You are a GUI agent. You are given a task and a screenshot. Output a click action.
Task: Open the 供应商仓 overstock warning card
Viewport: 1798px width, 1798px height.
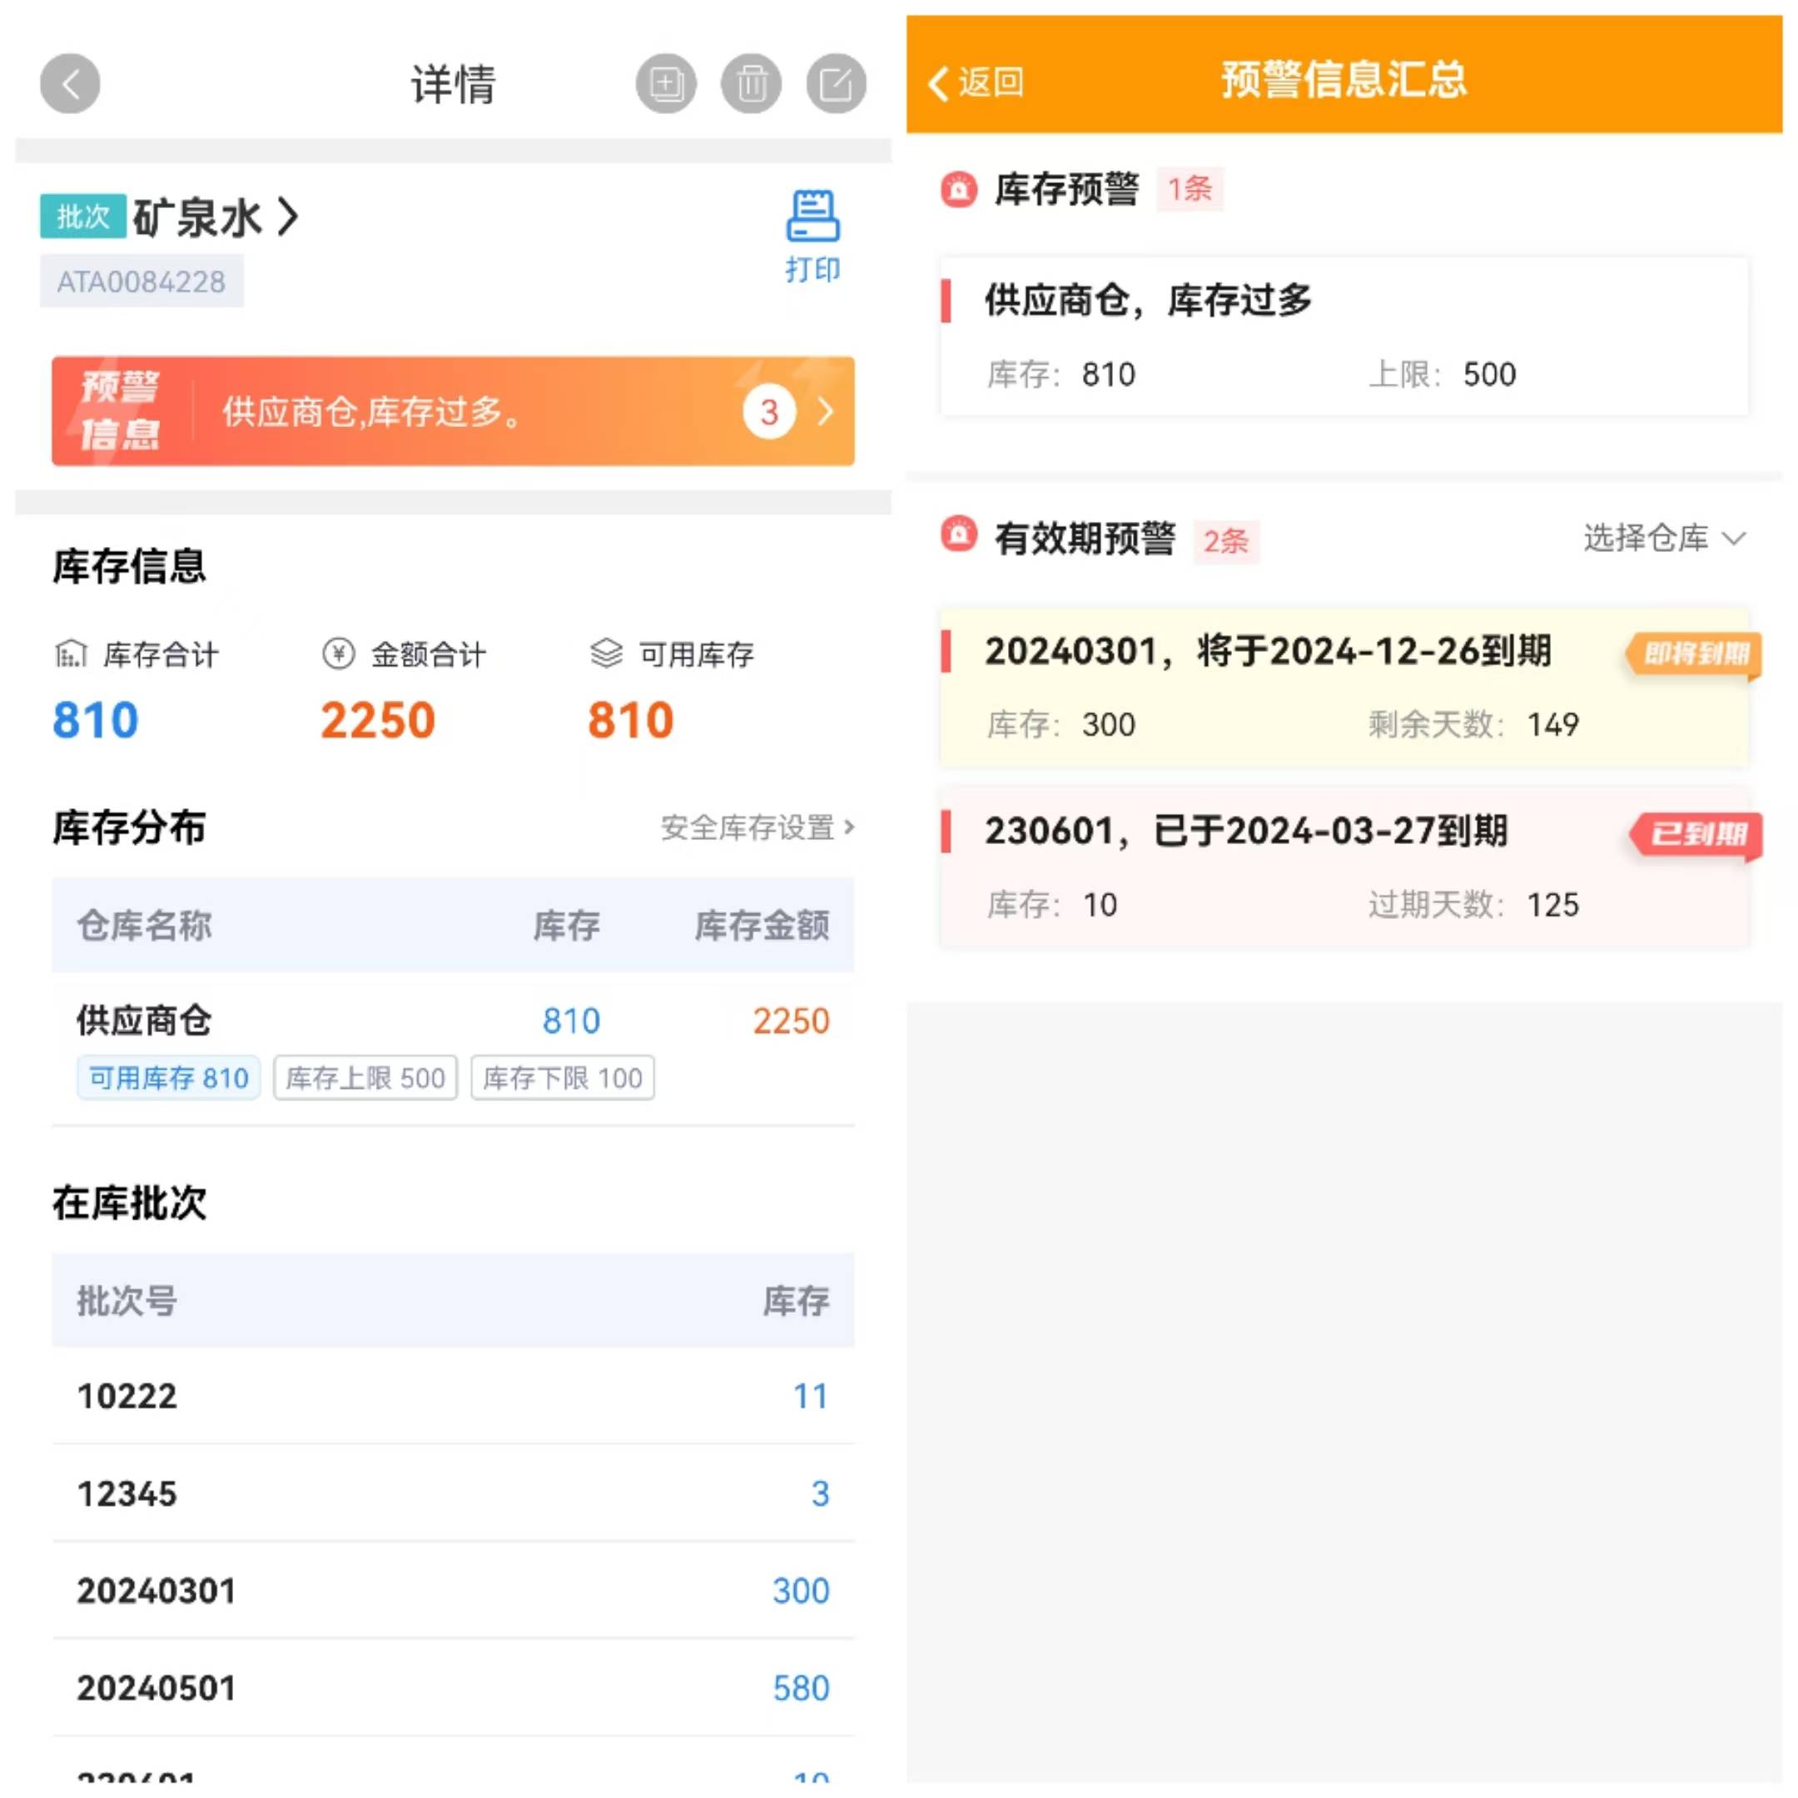coord(1344,337)
